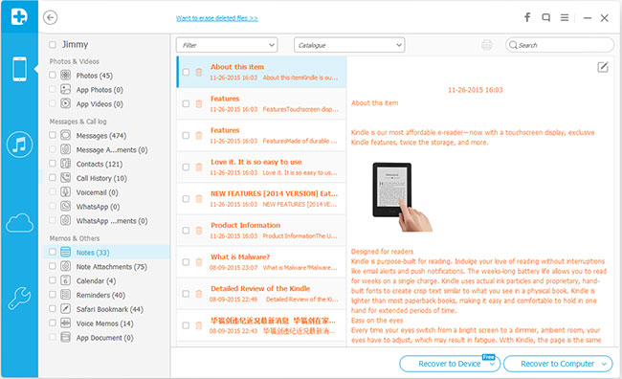The image size is (622, 379).
Task: Select Voice Memos (14) category
Action: point(104,323)
